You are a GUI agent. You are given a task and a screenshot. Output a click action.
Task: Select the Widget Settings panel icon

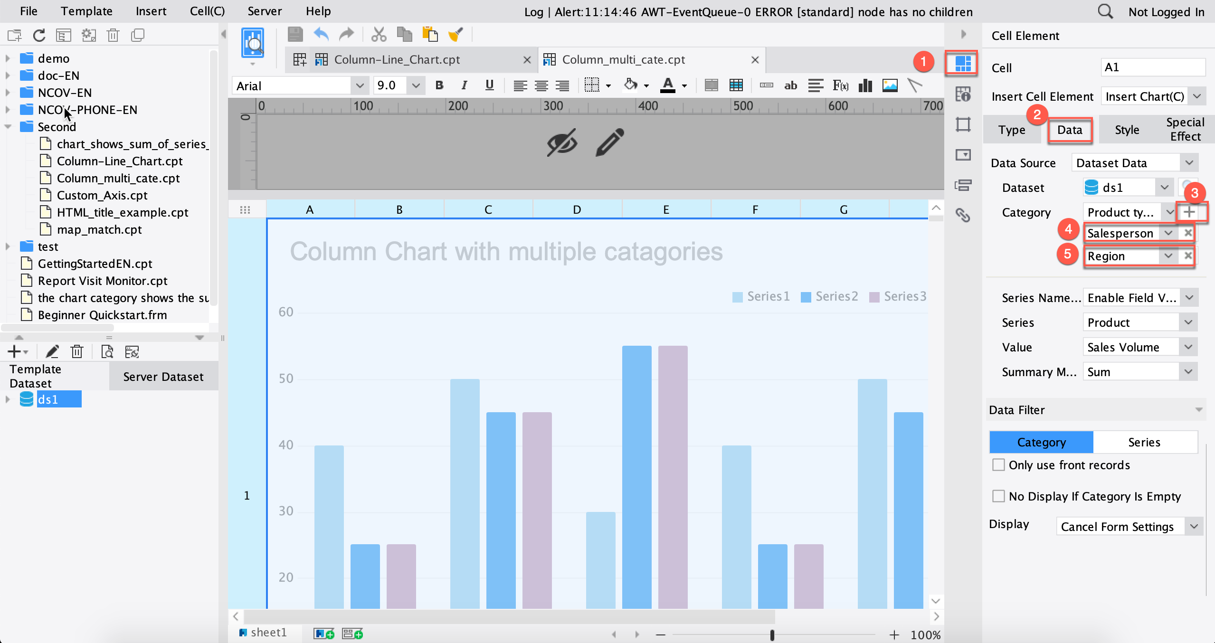point(963,154)
